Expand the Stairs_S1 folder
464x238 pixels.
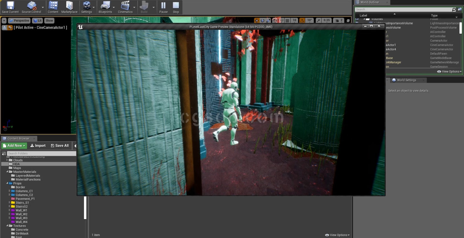9,202
